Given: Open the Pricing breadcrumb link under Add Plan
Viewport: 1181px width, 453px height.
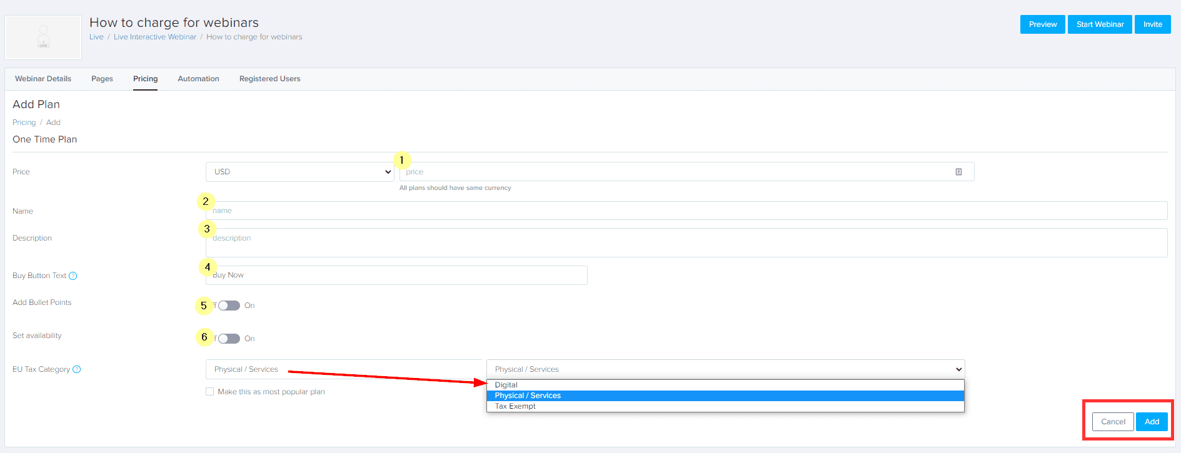Looking at the screenshot, I should coord(24,122).
